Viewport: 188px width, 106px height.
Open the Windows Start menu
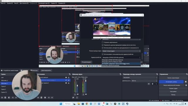pos(61,104)
